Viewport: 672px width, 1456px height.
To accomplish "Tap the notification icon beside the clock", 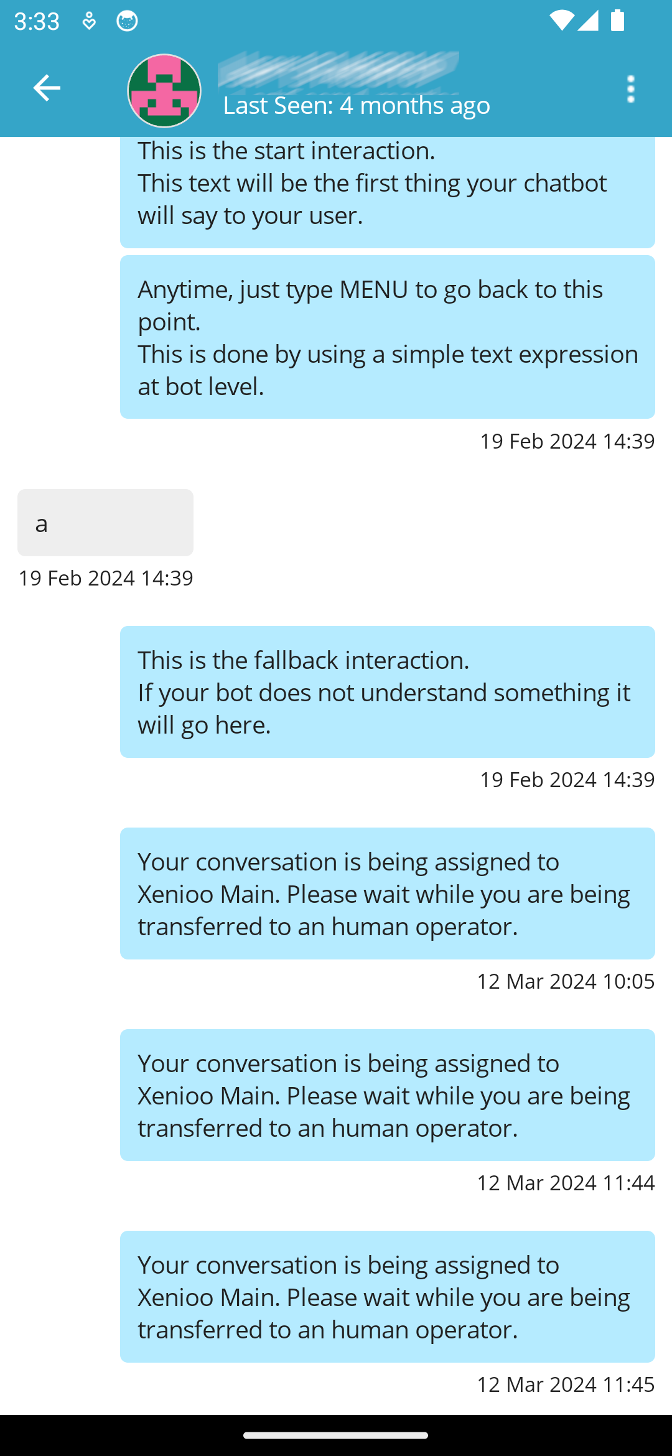I will click(89, 21).
